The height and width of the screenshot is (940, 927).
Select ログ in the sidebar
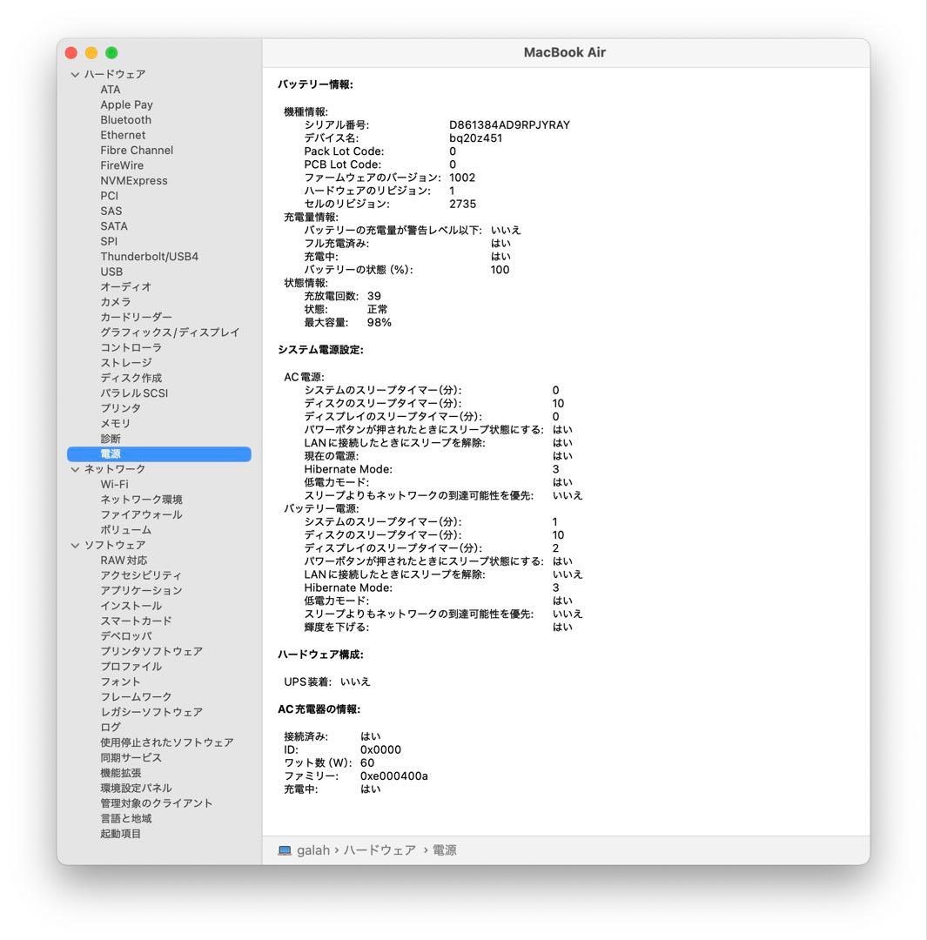click(111, 727)
